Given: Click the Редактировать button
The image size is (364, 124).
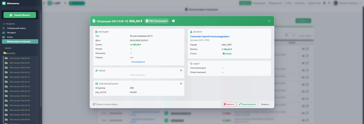Looking at the screenshot, I should 247,104.
